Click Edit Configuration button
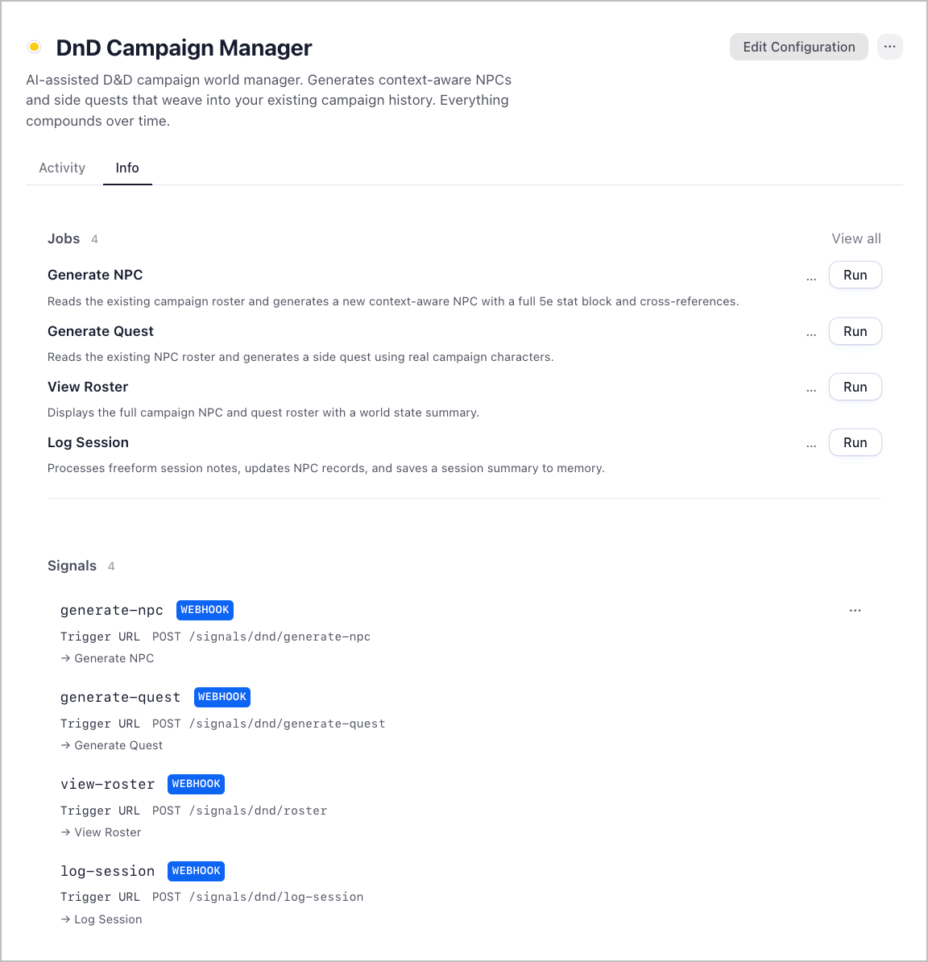 798,47
